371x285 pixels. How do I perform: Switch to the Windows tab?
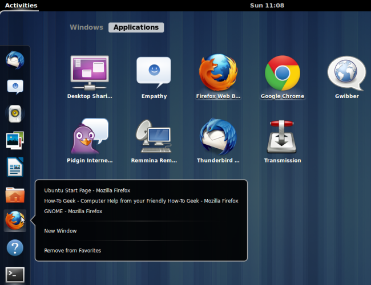coord(87,27)
